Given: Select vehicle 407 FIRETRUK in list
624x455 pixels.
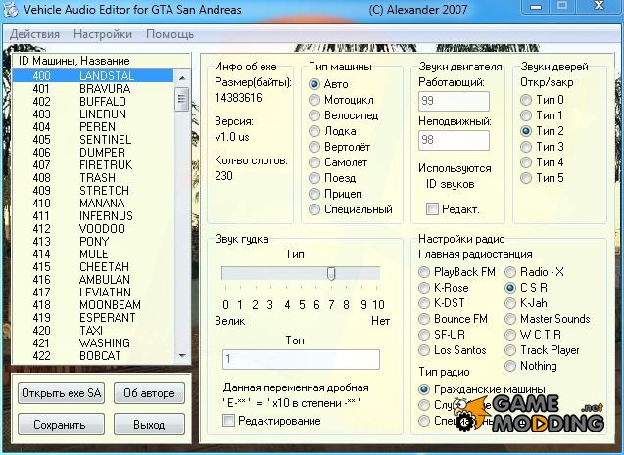Looking at the screenshot, I should 93,165.
